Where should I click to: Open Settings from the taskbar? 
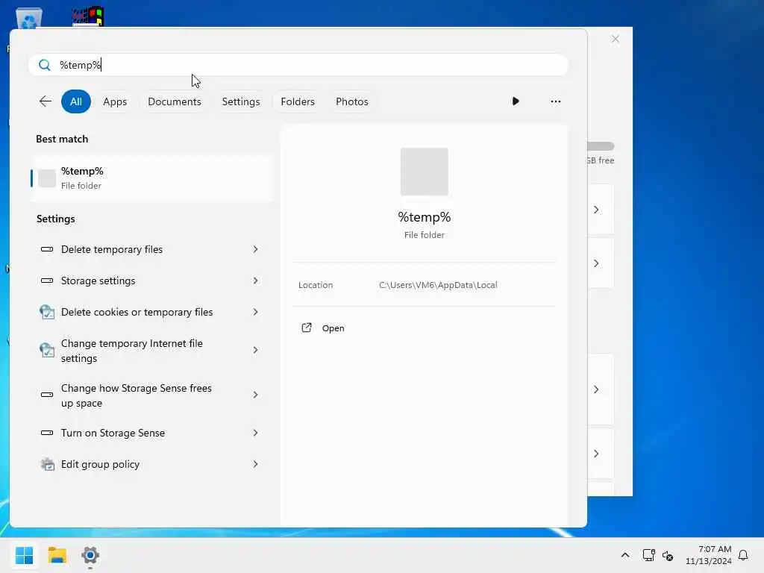[90, 555]
